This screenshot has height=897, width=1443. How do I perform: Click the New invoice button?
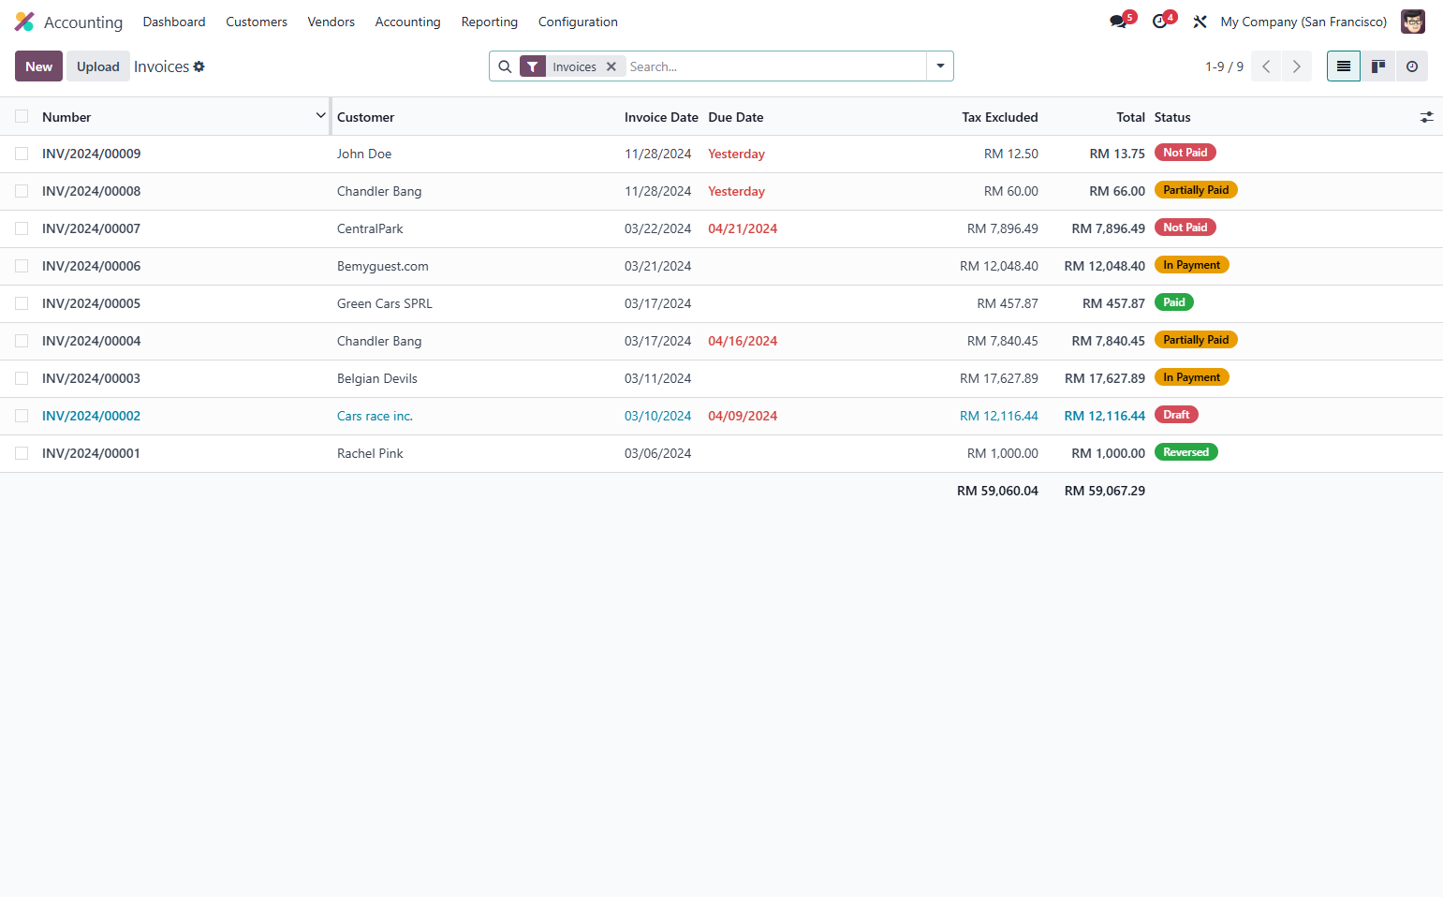coord(38,66)
